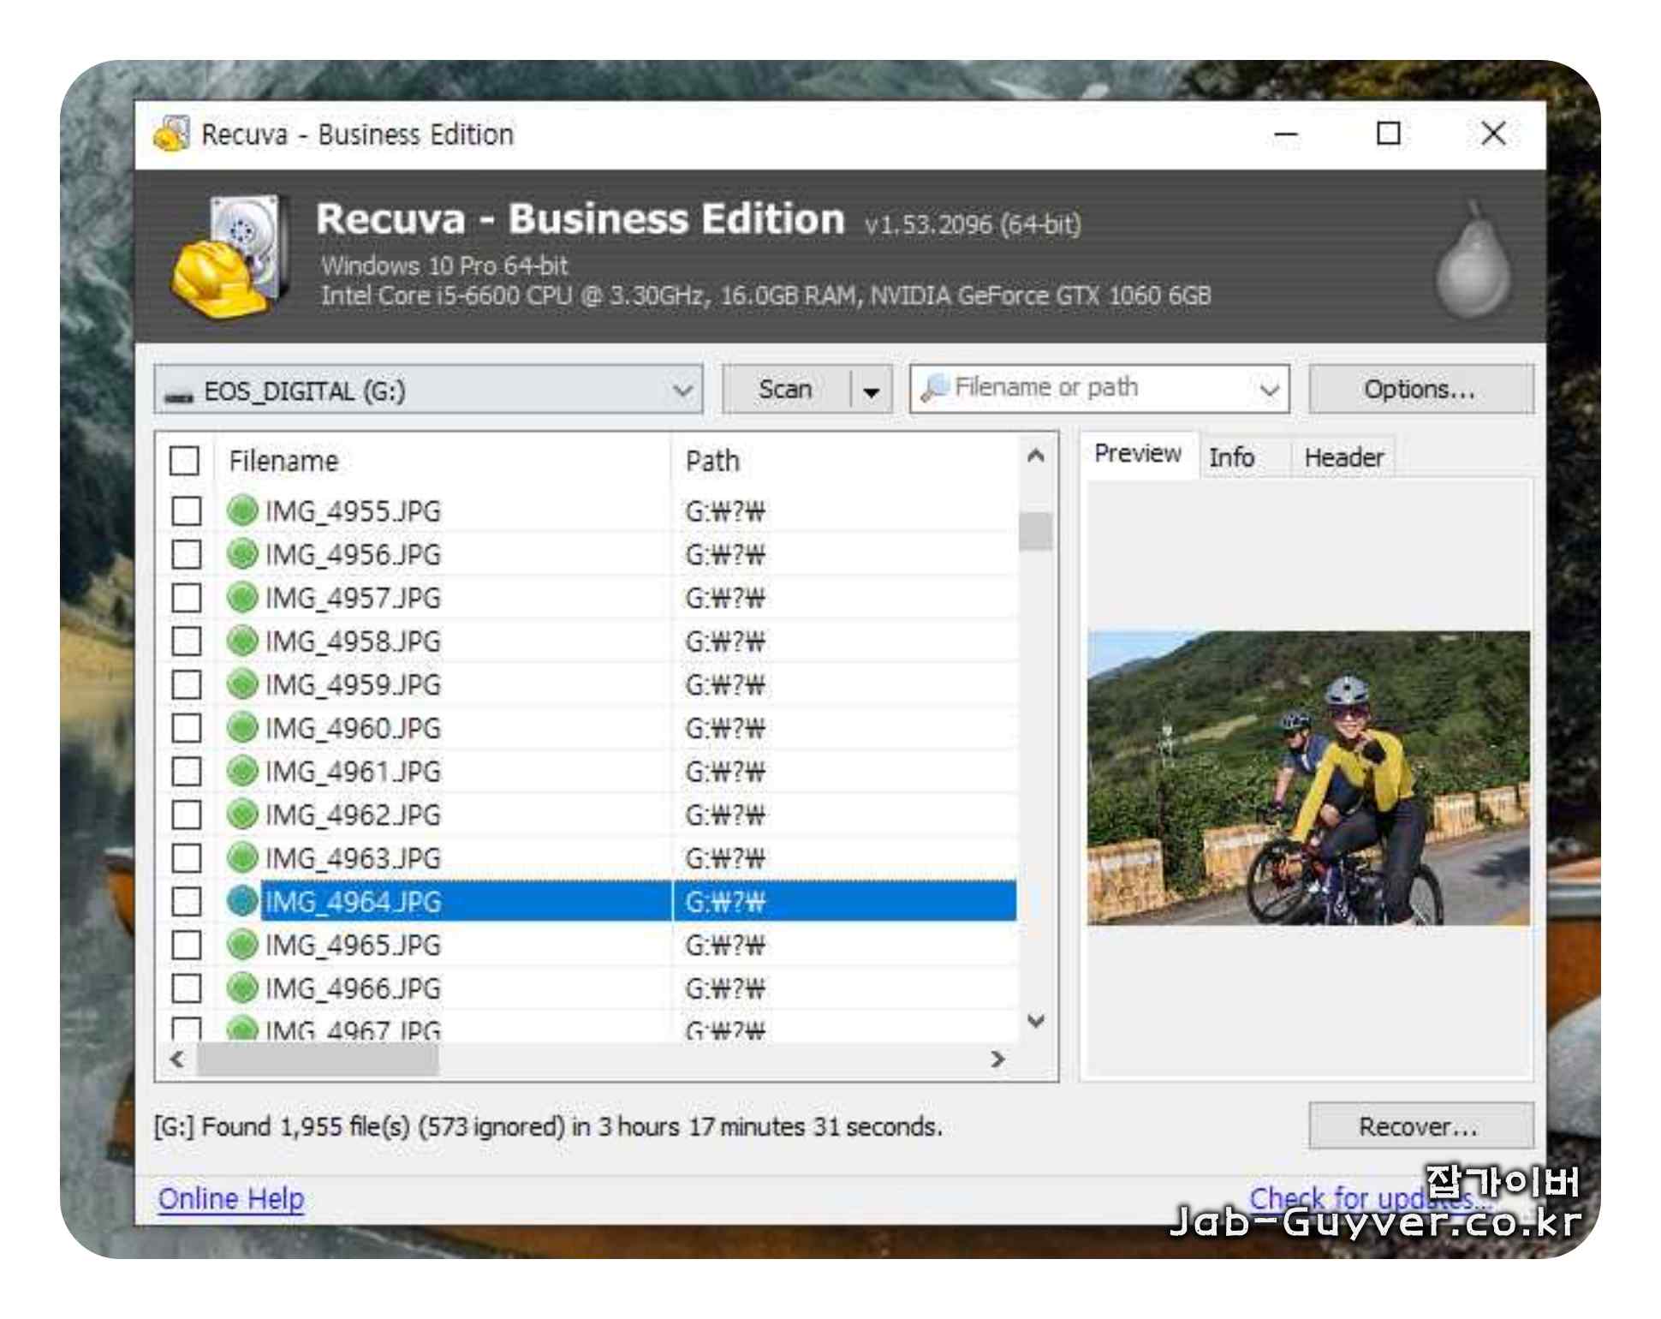This screenshot has width=1661, height=1319.
Task: Click the status icon of selected IMG_4964.JPG
Action: point(242,901)
